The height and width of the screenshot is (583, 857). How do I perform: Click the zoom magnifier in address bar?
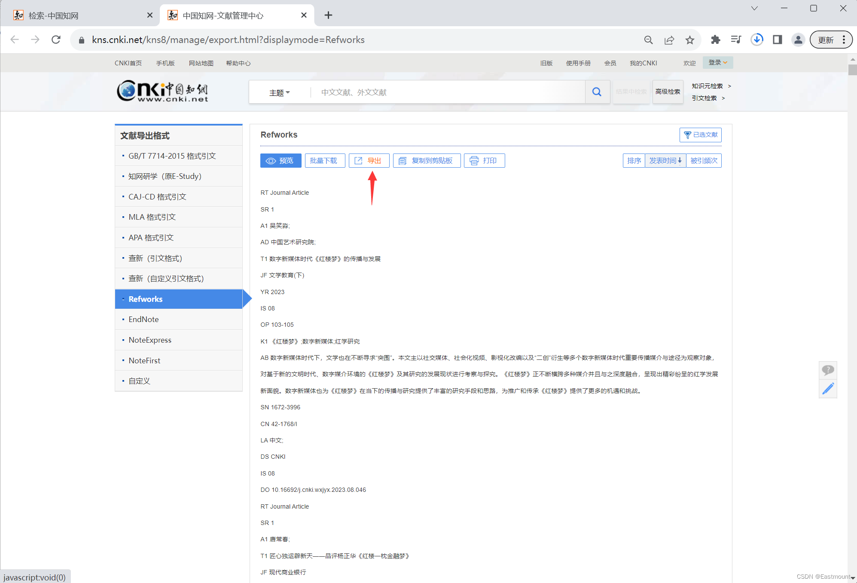[x=648, y=40]
